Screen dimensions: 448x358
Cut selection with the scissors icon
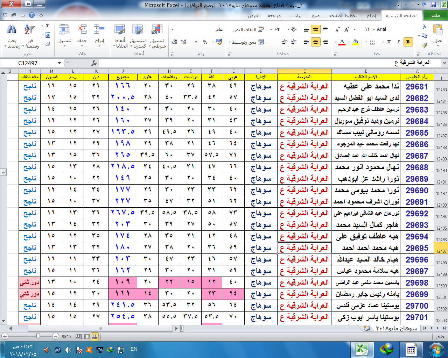tap(424, 27)
